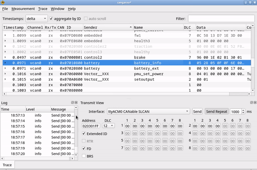Expand the brake message row
The width and height of the screenshot is (257, 170).
pyautogui.click(x=5, y=58)
